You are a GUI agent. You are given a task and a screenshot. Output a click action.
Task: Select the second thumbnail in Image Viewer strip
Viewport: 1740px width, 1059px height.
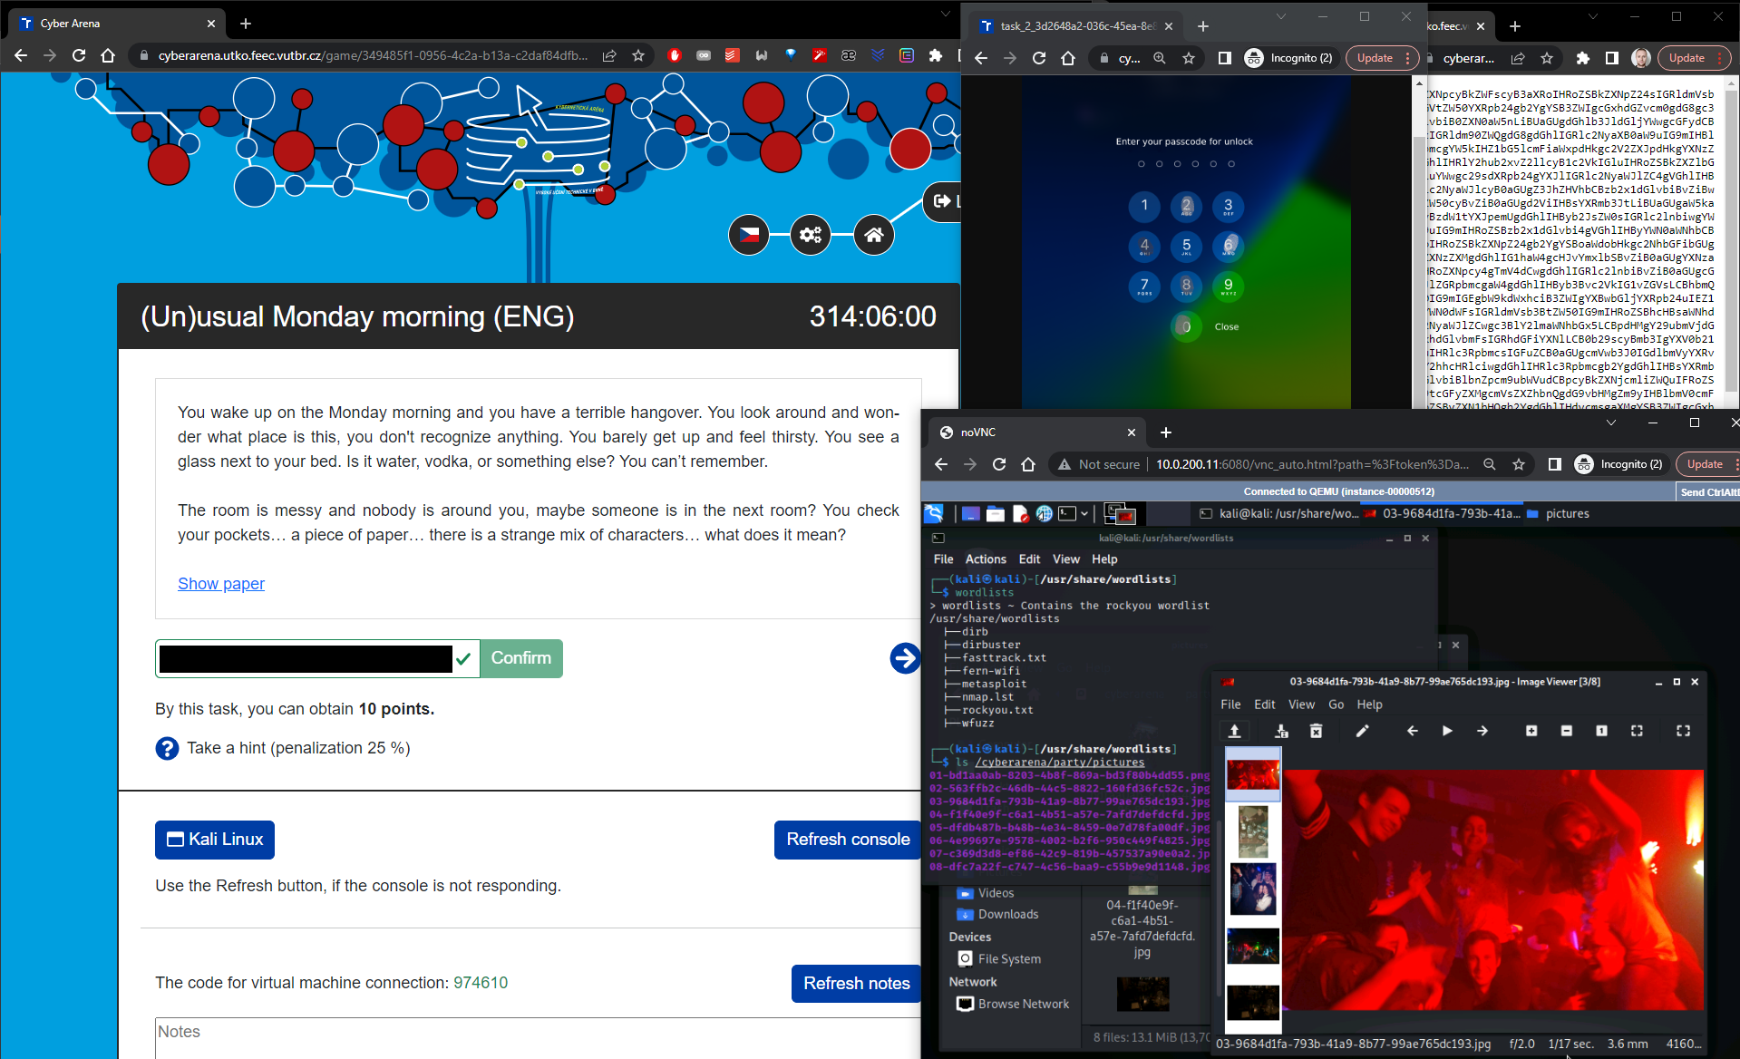coord(1253,831)
